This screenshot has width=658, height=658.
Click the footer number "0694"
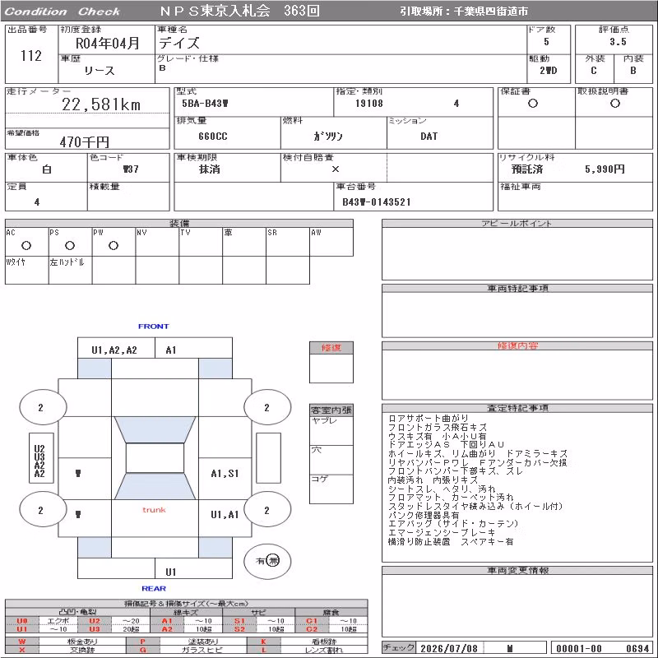pyautogui.click(x=637, y=648)
